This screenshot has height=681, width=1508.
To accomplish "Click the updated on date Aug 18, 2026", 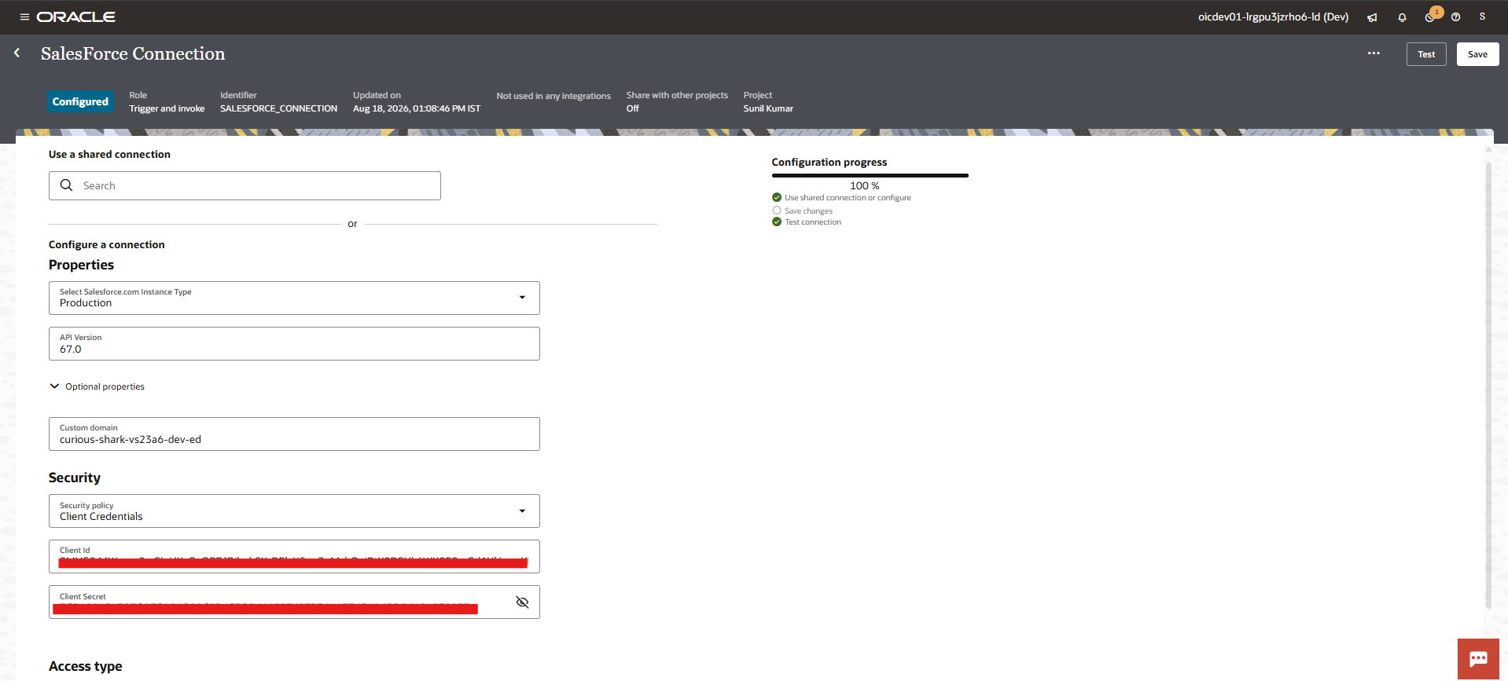I will tap(417, 108).
